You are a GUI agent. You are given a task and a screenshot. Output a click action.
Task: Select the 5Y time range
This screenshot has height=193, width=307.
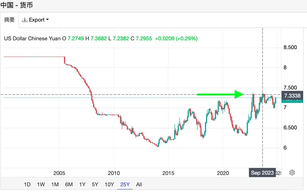[x=95, y=185]
